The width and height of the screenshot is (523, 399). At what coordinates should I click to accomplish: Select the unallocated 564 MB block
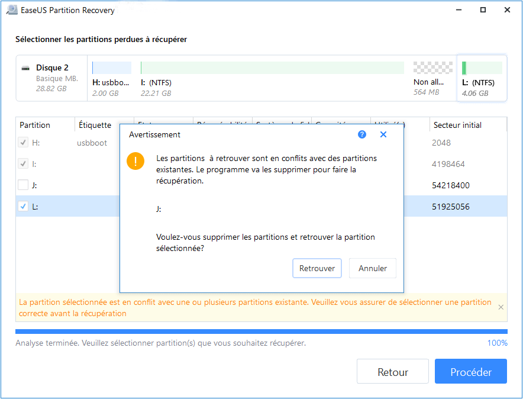coord(432,79)
